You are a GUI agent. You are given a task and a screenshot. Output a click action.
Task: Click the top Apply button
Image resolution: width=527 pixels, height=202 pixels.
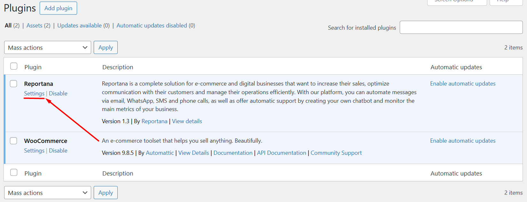point(106,48)
